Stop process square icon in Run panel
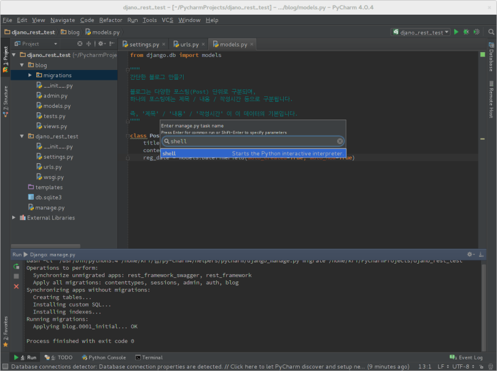The height and width of the screenshot is (371, 497). 17,276
